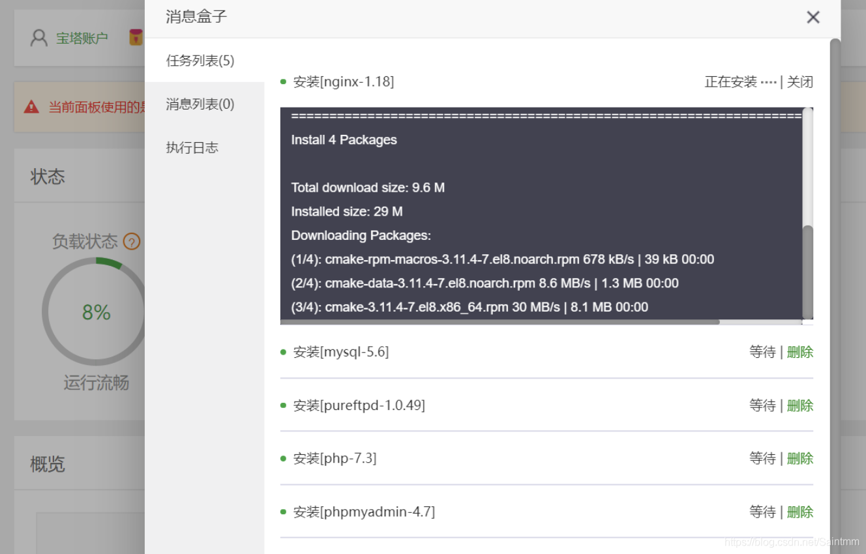Open the 宝塔账户 account link
This screenshot has height=554, width=866.
click(82, 38)
